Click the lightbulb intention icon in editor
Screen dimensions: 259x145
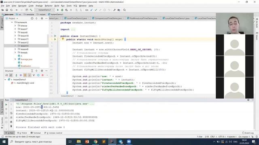(x=63, y=39)
